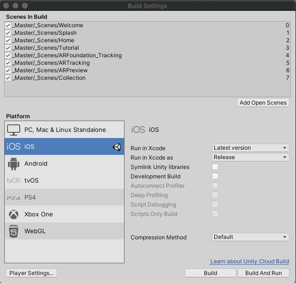Select the WebGL platform
Viewport: 296px width, 283px height.
[x=64, y=231]
